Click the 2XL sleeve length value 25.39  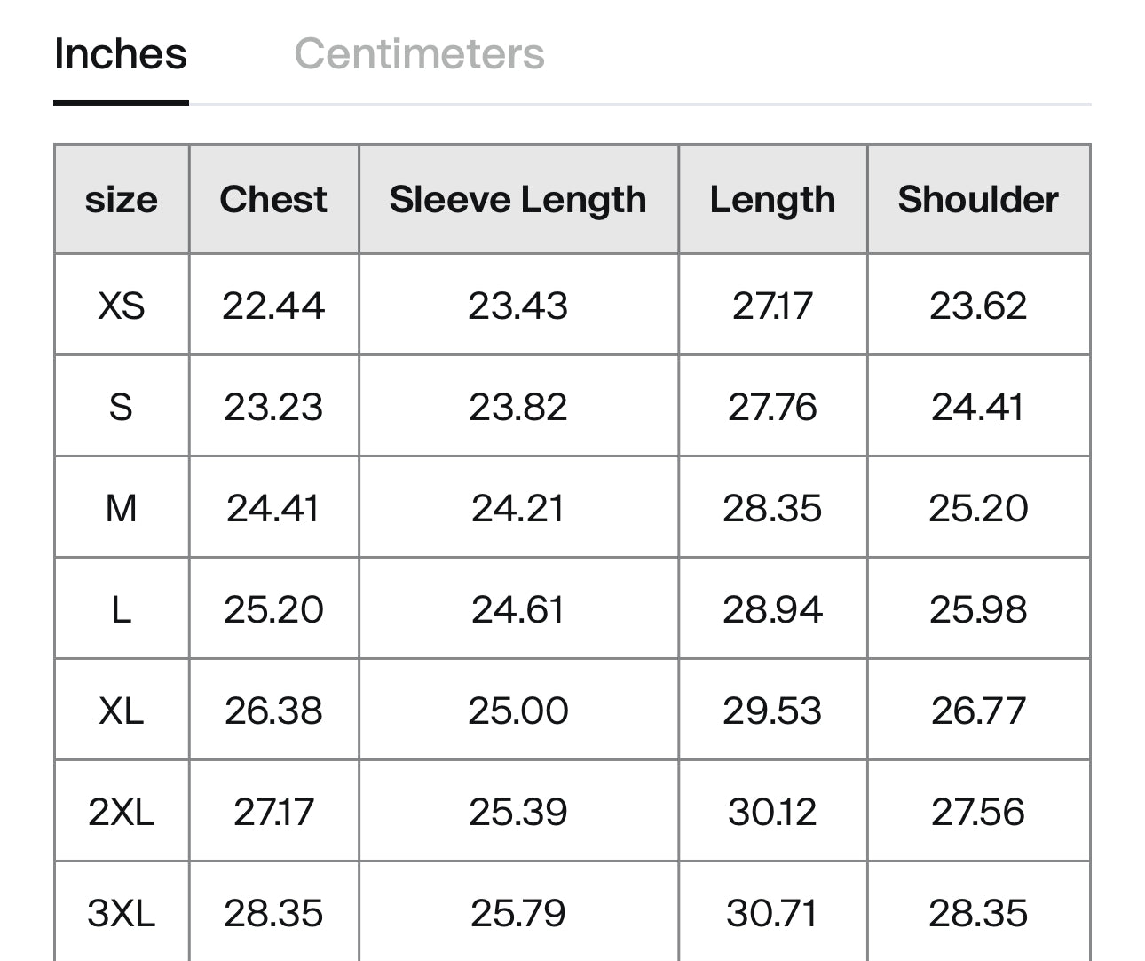(518, 812)
